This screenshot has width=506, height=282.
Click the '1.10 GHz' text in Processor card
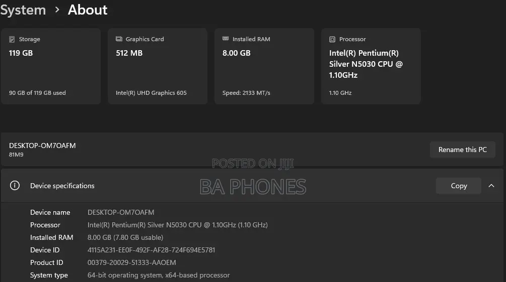[x=340, y=93]
